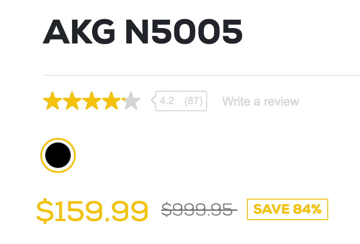Click the $159.99 sale price

coord(92,210)
